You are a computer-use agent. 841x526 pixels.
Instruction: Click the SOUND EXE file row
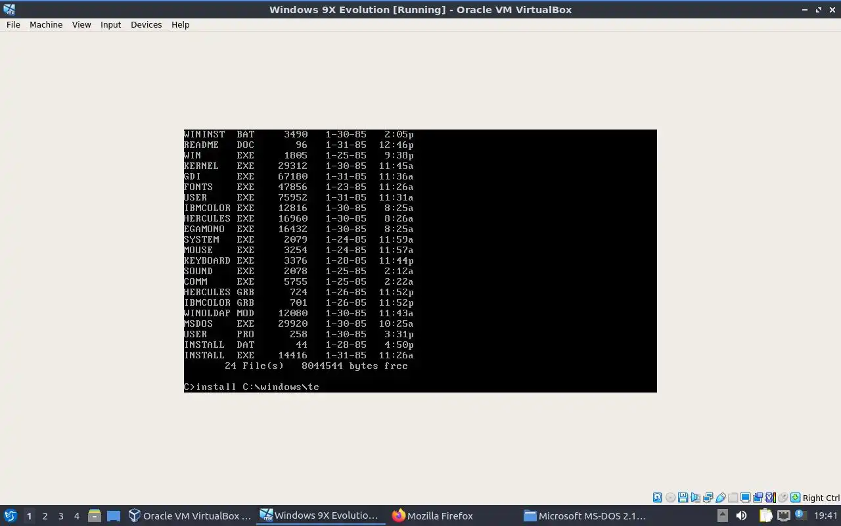299,271
